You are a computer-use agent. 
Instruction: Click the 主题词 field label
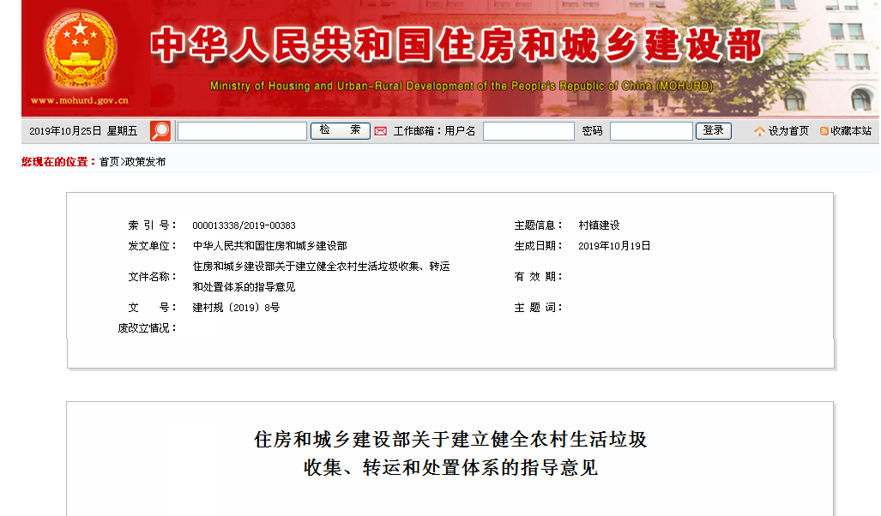click(538, 307)
